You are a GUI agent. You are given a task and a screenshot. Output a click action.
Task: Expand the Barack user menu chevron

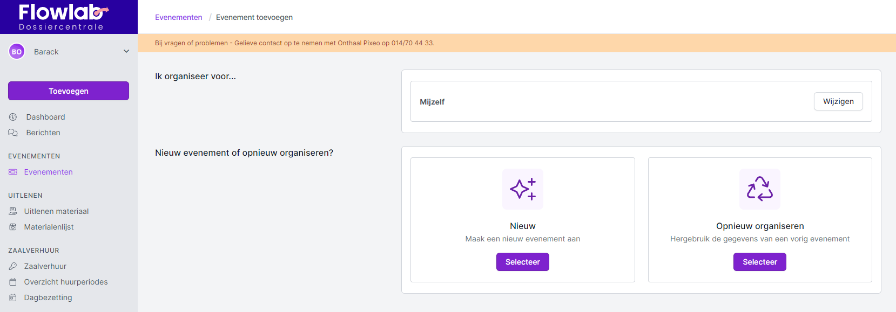pyautogui.click(x=126, y=52)
